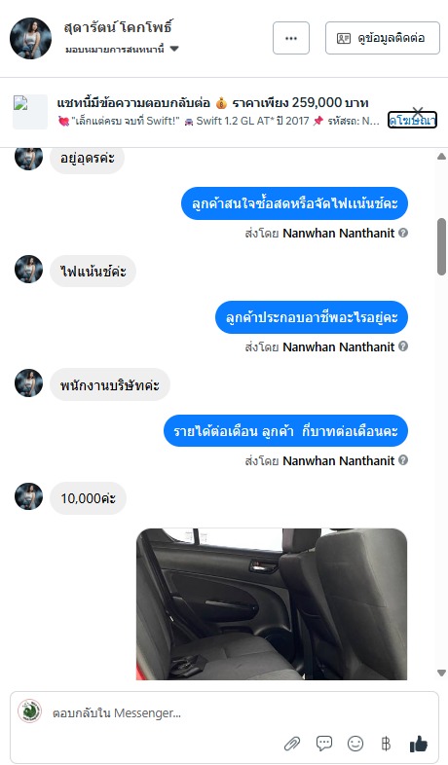The image size is (448, 765).
Task: Click the chat scrollbar down arrow
Action: click(441, 673)
